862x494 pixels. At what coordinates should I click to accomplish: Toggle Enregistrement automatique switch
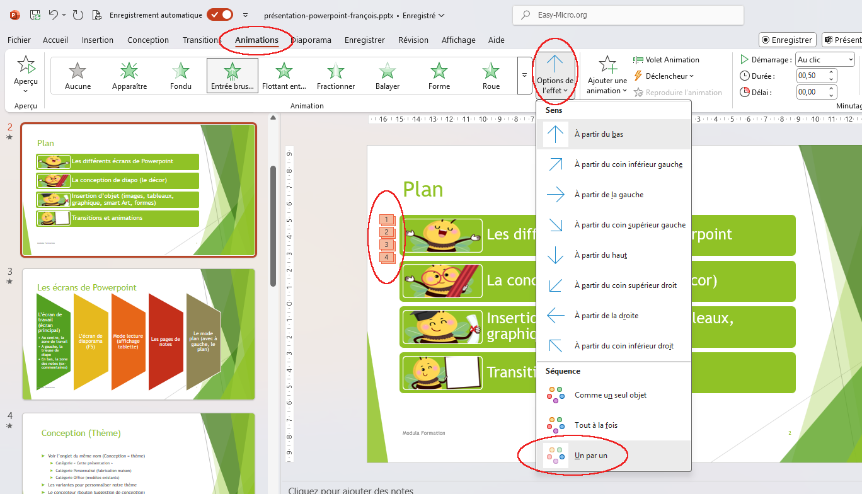pyautogui.click(x=220, y=15)
